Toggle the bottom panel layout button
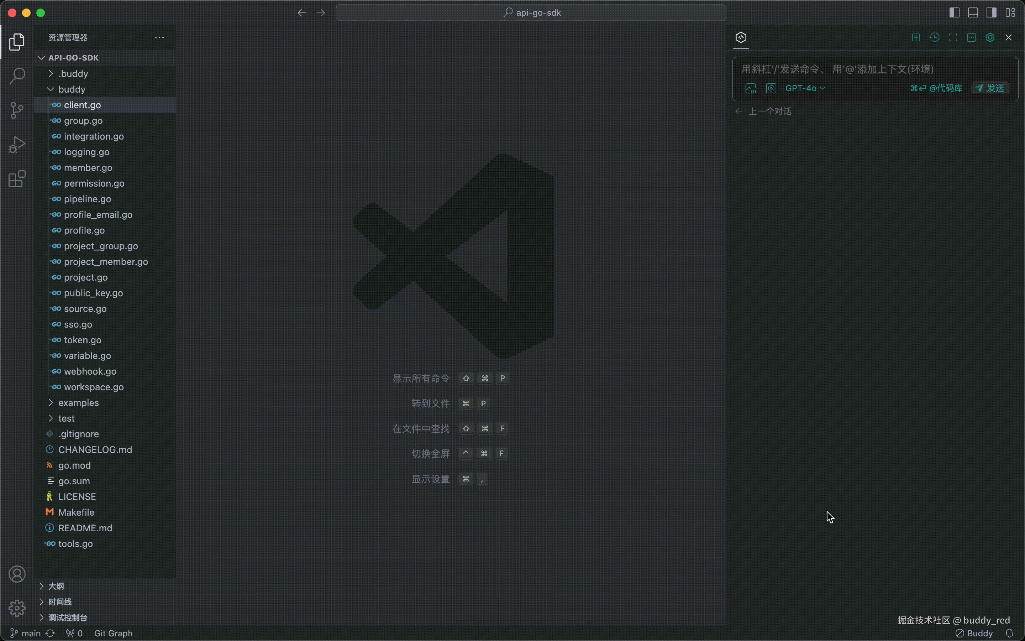This screenshot has height=641, width=1025. click(973, 13)
